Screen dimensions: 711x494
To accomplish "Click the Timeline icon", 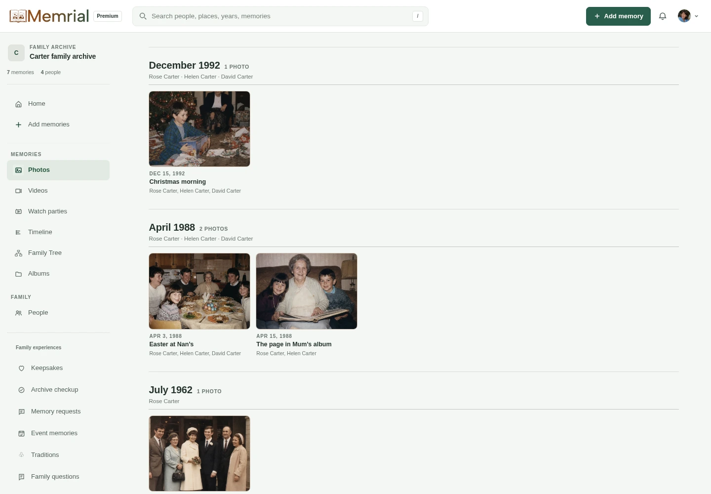I will pyautogui.click(x=18, y=232).
